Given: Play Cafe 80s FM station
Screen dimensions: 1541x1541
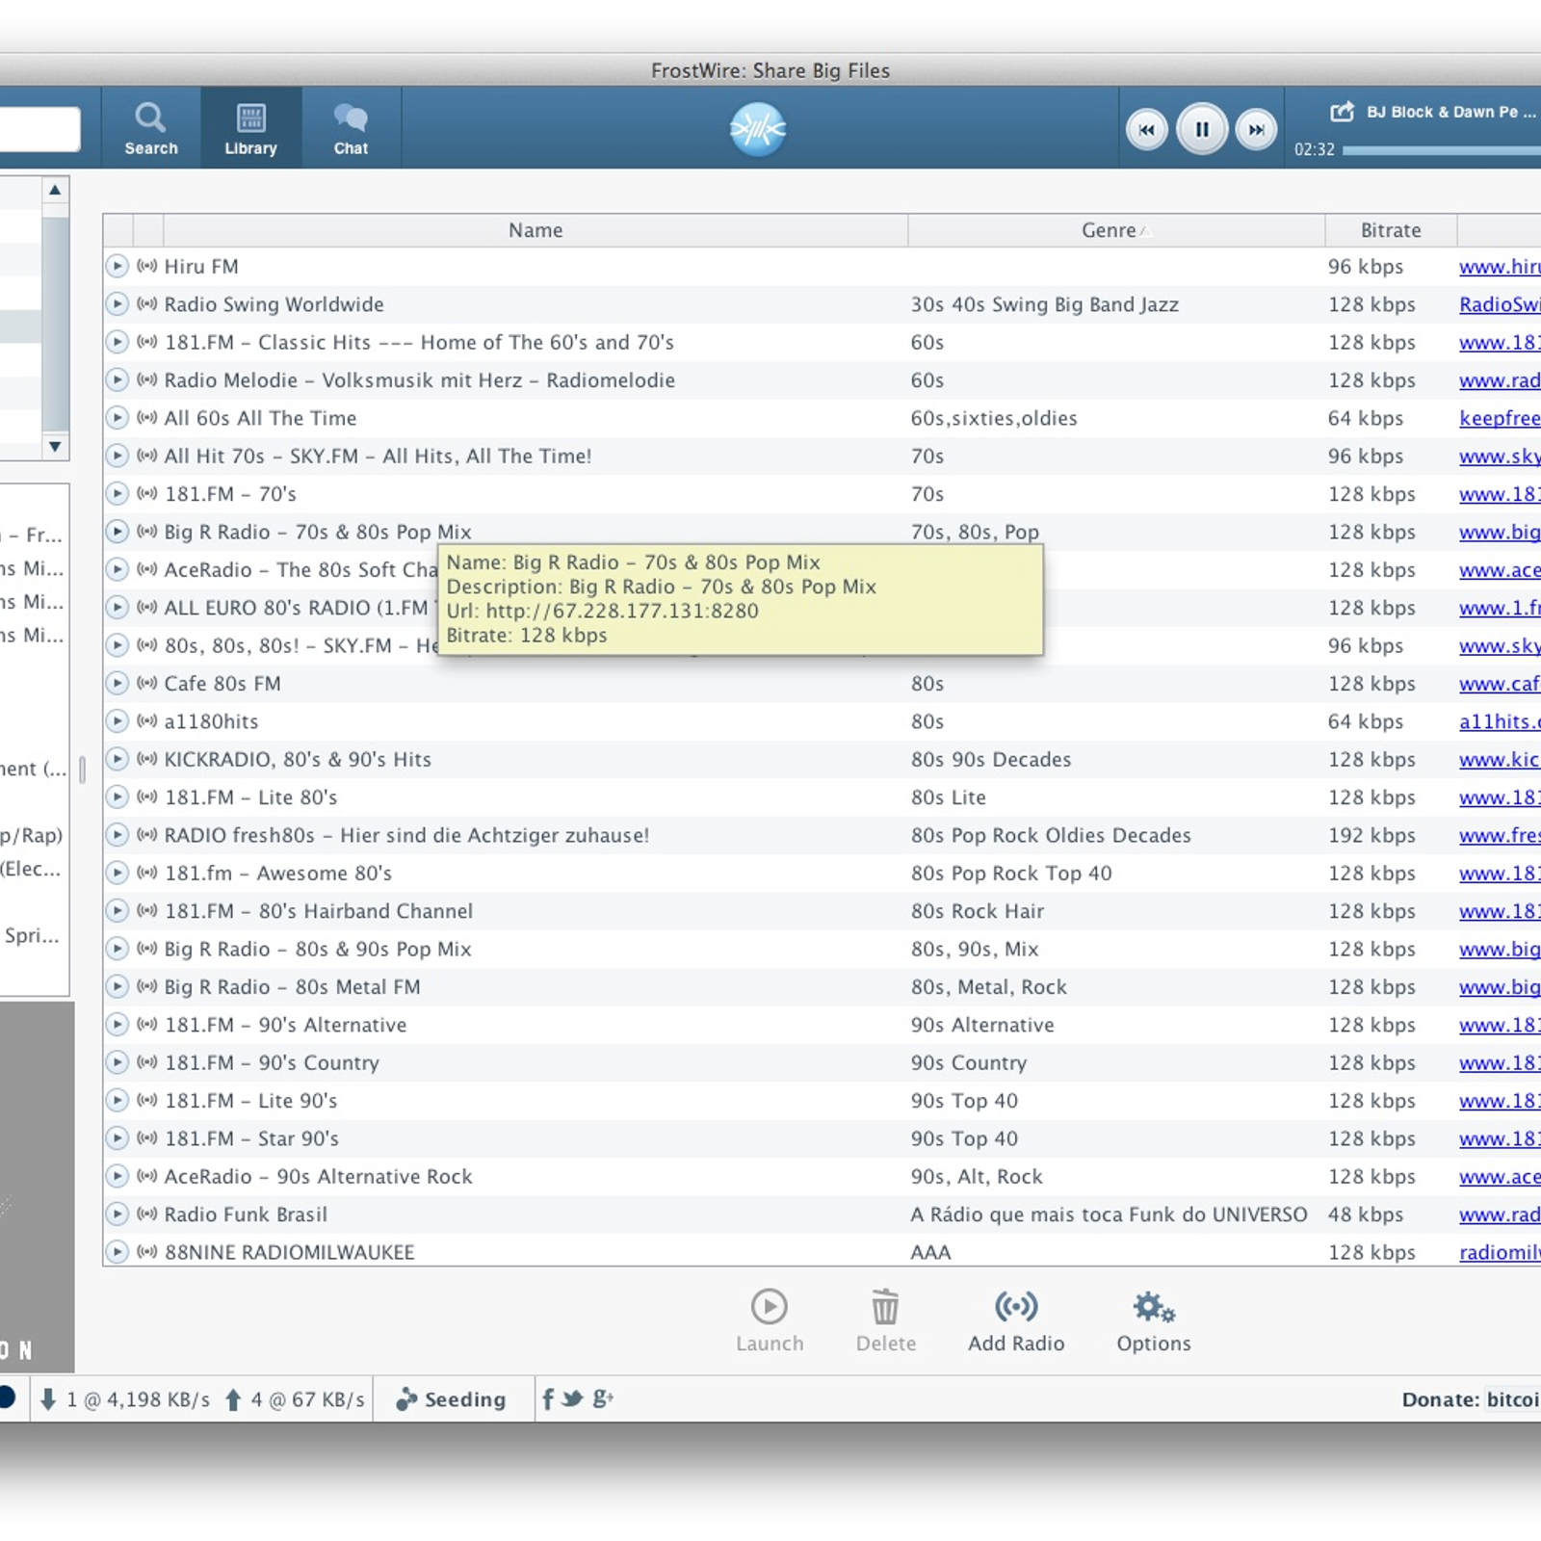Looking at the screenshot, I should [x=117, y=684].
